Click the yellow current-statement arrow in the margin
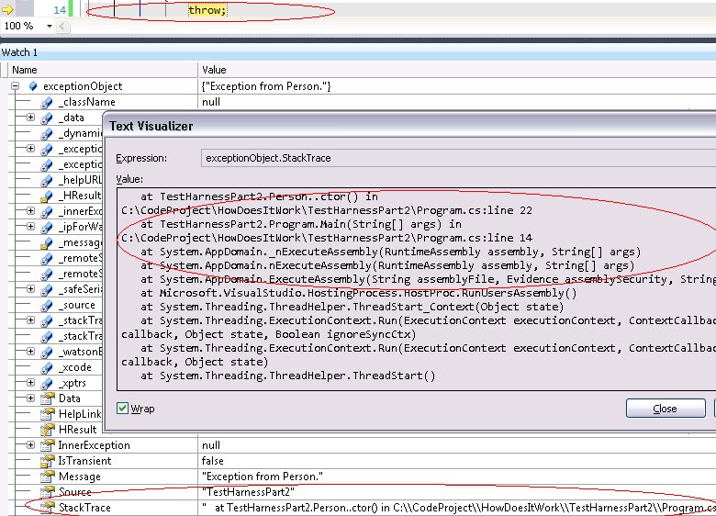716x516 pixels. pyautogui.click(x=7, y=9)
